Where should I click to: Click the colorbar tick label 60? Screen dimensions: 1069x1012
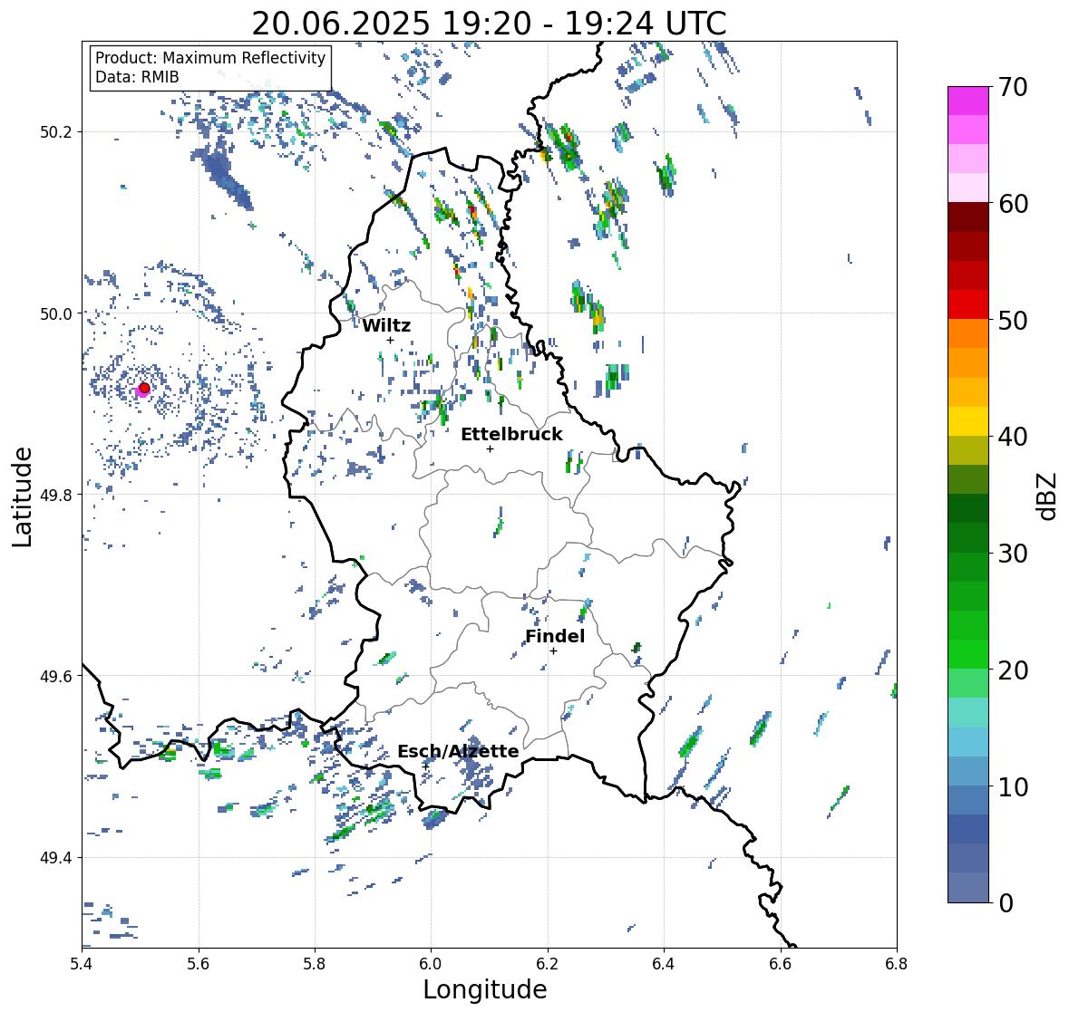click(x=1013, y=204)
